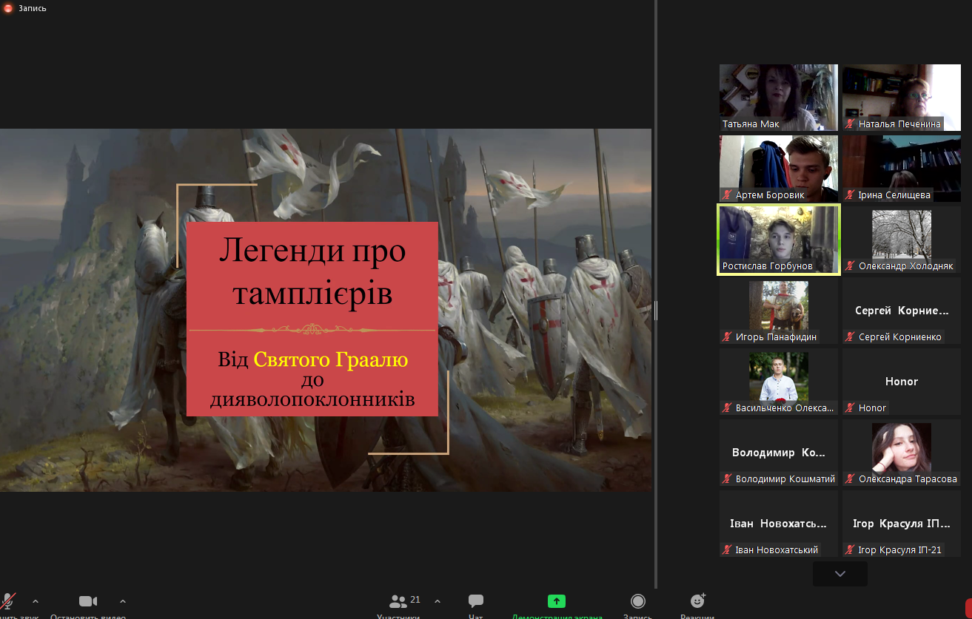The height and width of the screenshot is (619, 972).
Task: Select Игорь Панафидин participant tile
Action: point(779,311)
